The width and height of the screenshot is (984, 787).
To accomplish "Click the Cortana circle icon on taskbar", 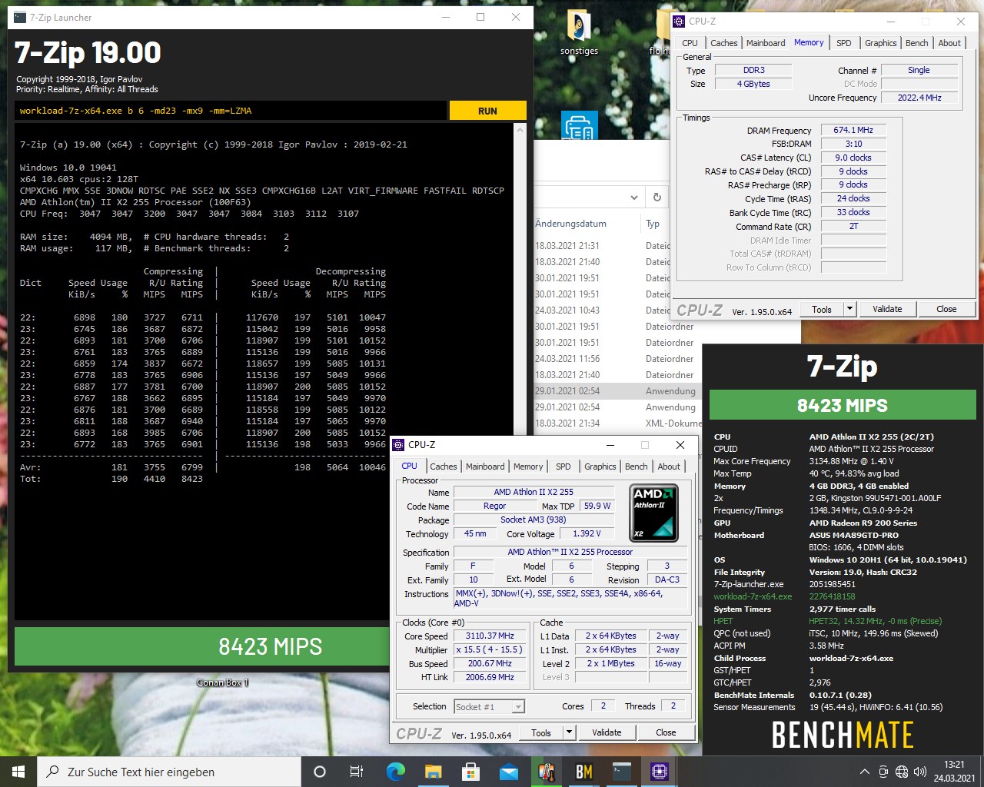I will 320,772.
